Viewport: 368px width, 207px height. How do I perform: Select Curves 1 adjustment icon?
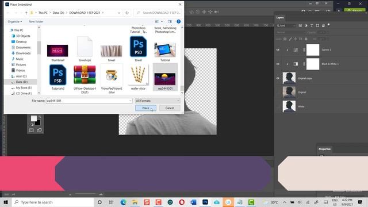[296, 50]
